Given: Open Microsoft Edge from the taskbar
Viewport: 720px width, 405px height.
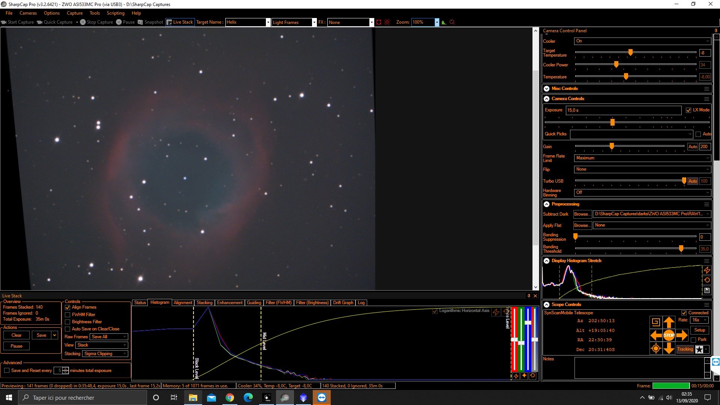Looking at the screenshot, I should [x=248, y=397].
